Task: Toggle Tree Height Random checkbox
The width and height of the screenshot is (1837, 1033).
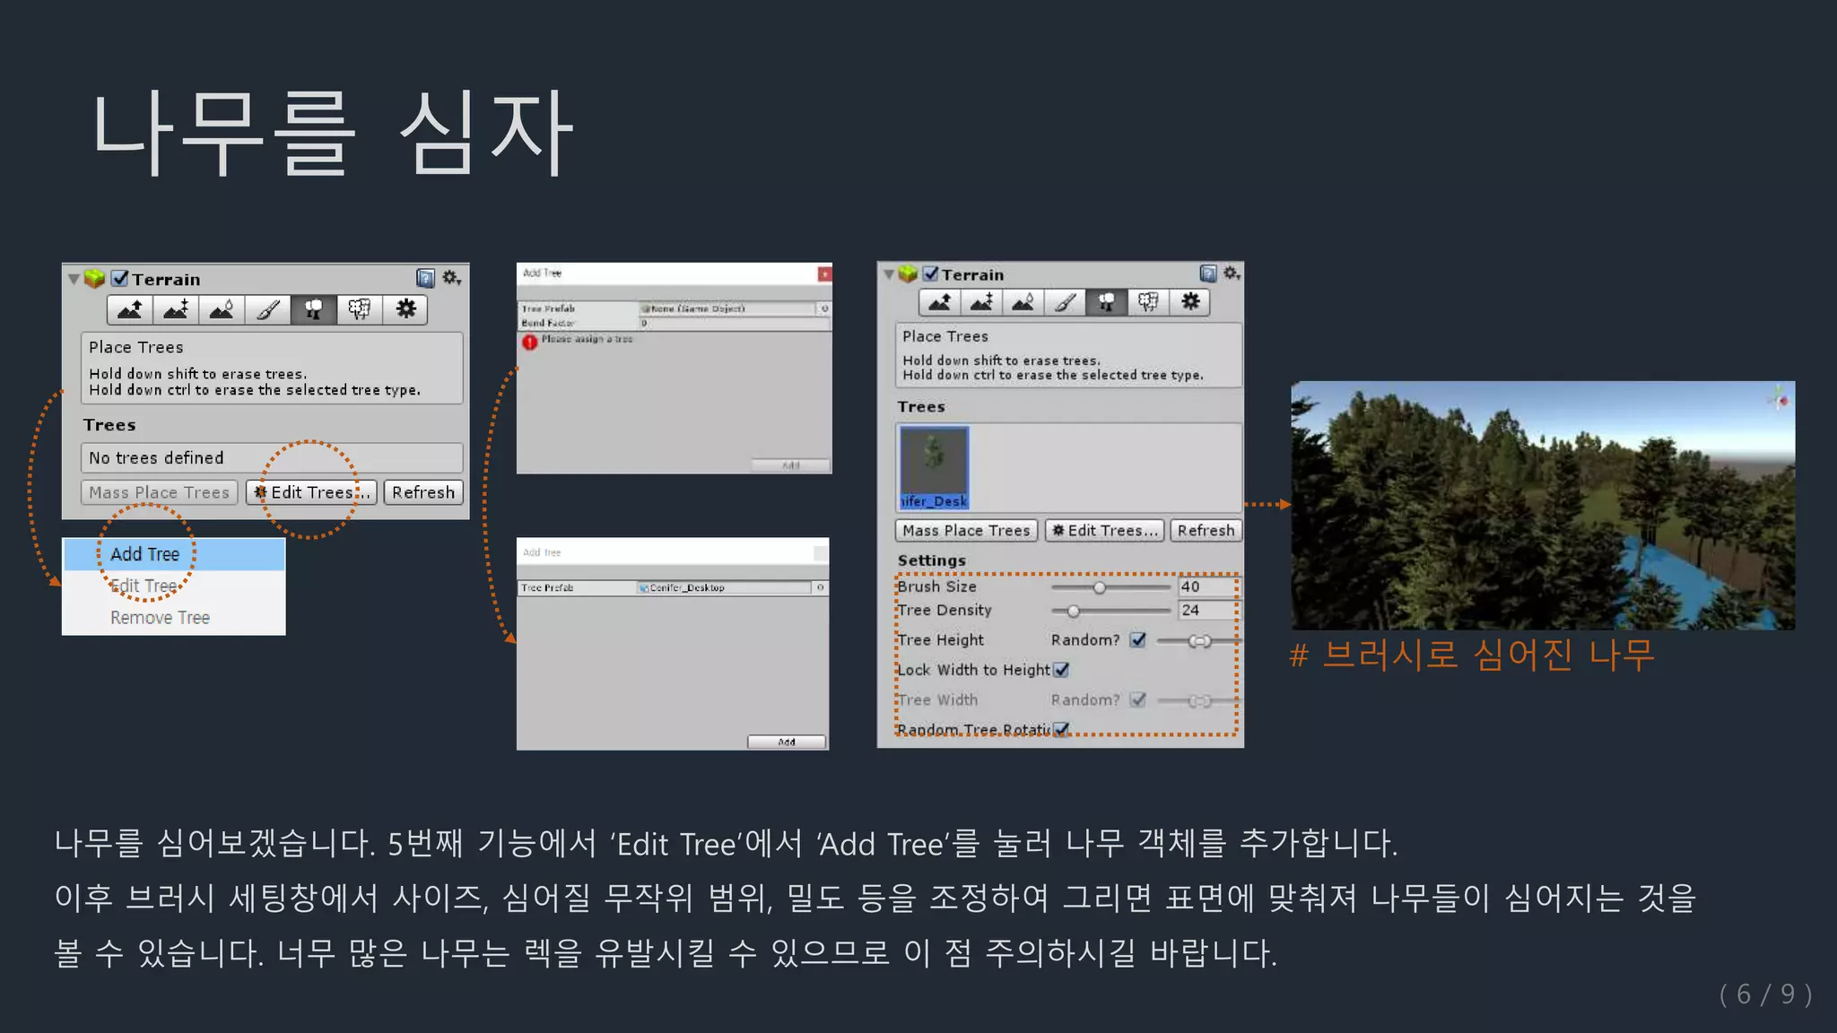Action: coord(1137,640)
